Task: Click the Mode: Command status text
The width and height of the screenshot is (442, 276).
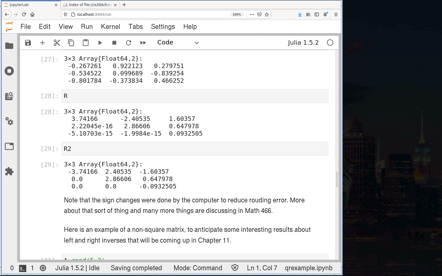Action: [x=198, y=268]
